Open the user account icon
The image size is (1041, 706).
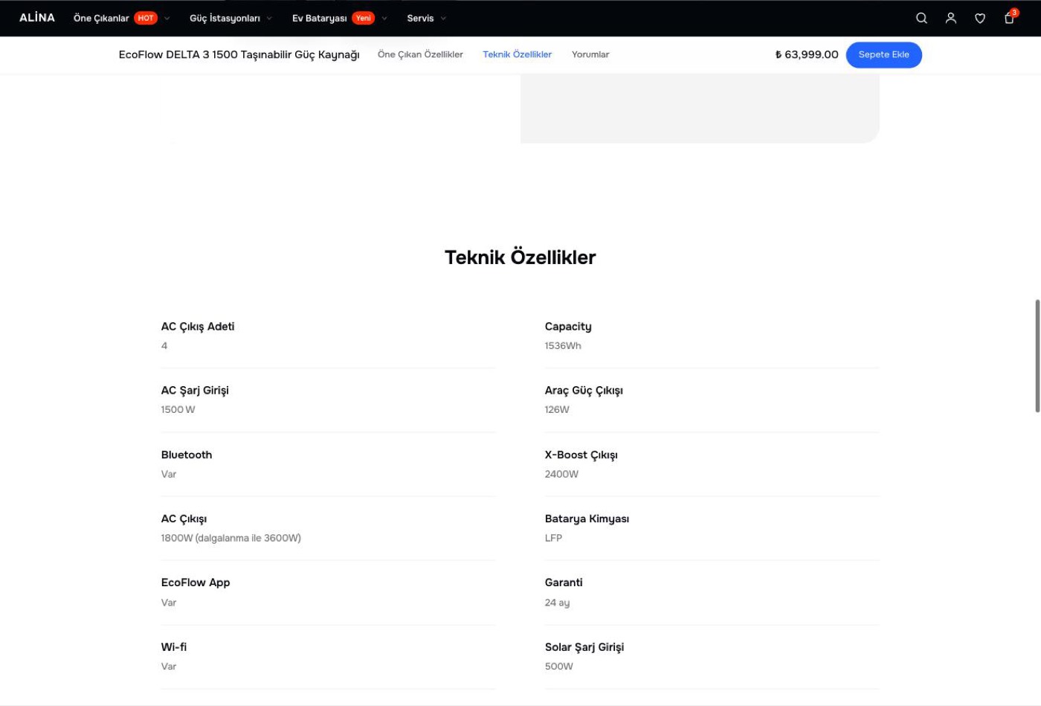click(x=950, y=18)
